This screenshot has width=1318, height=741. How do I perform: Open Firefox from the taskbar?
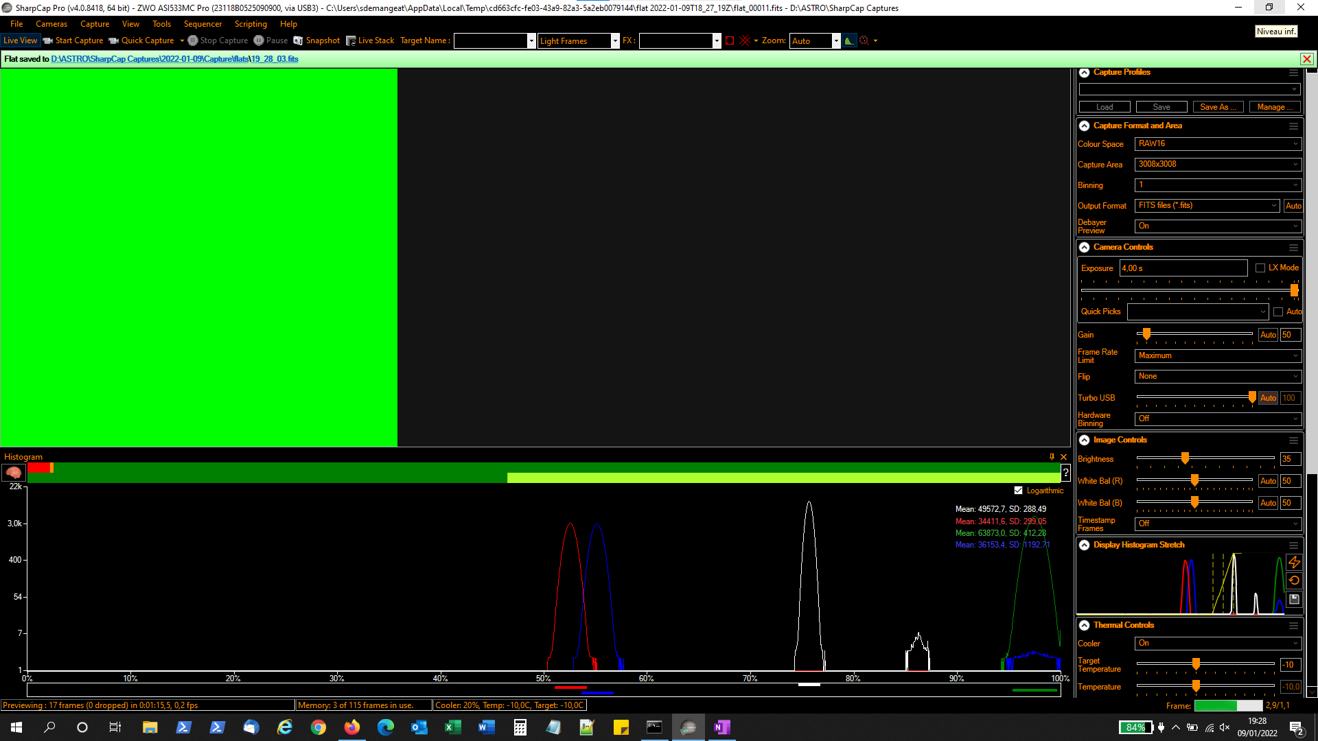pyautogui.click(x=351, y=727)
